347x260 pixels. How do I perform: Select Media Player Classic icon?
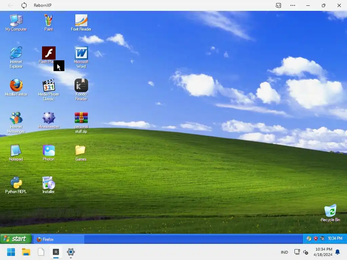coord(48,90)
